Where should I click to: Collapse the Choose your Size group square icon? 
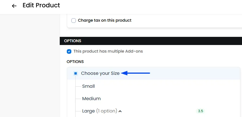pos(76,73)
